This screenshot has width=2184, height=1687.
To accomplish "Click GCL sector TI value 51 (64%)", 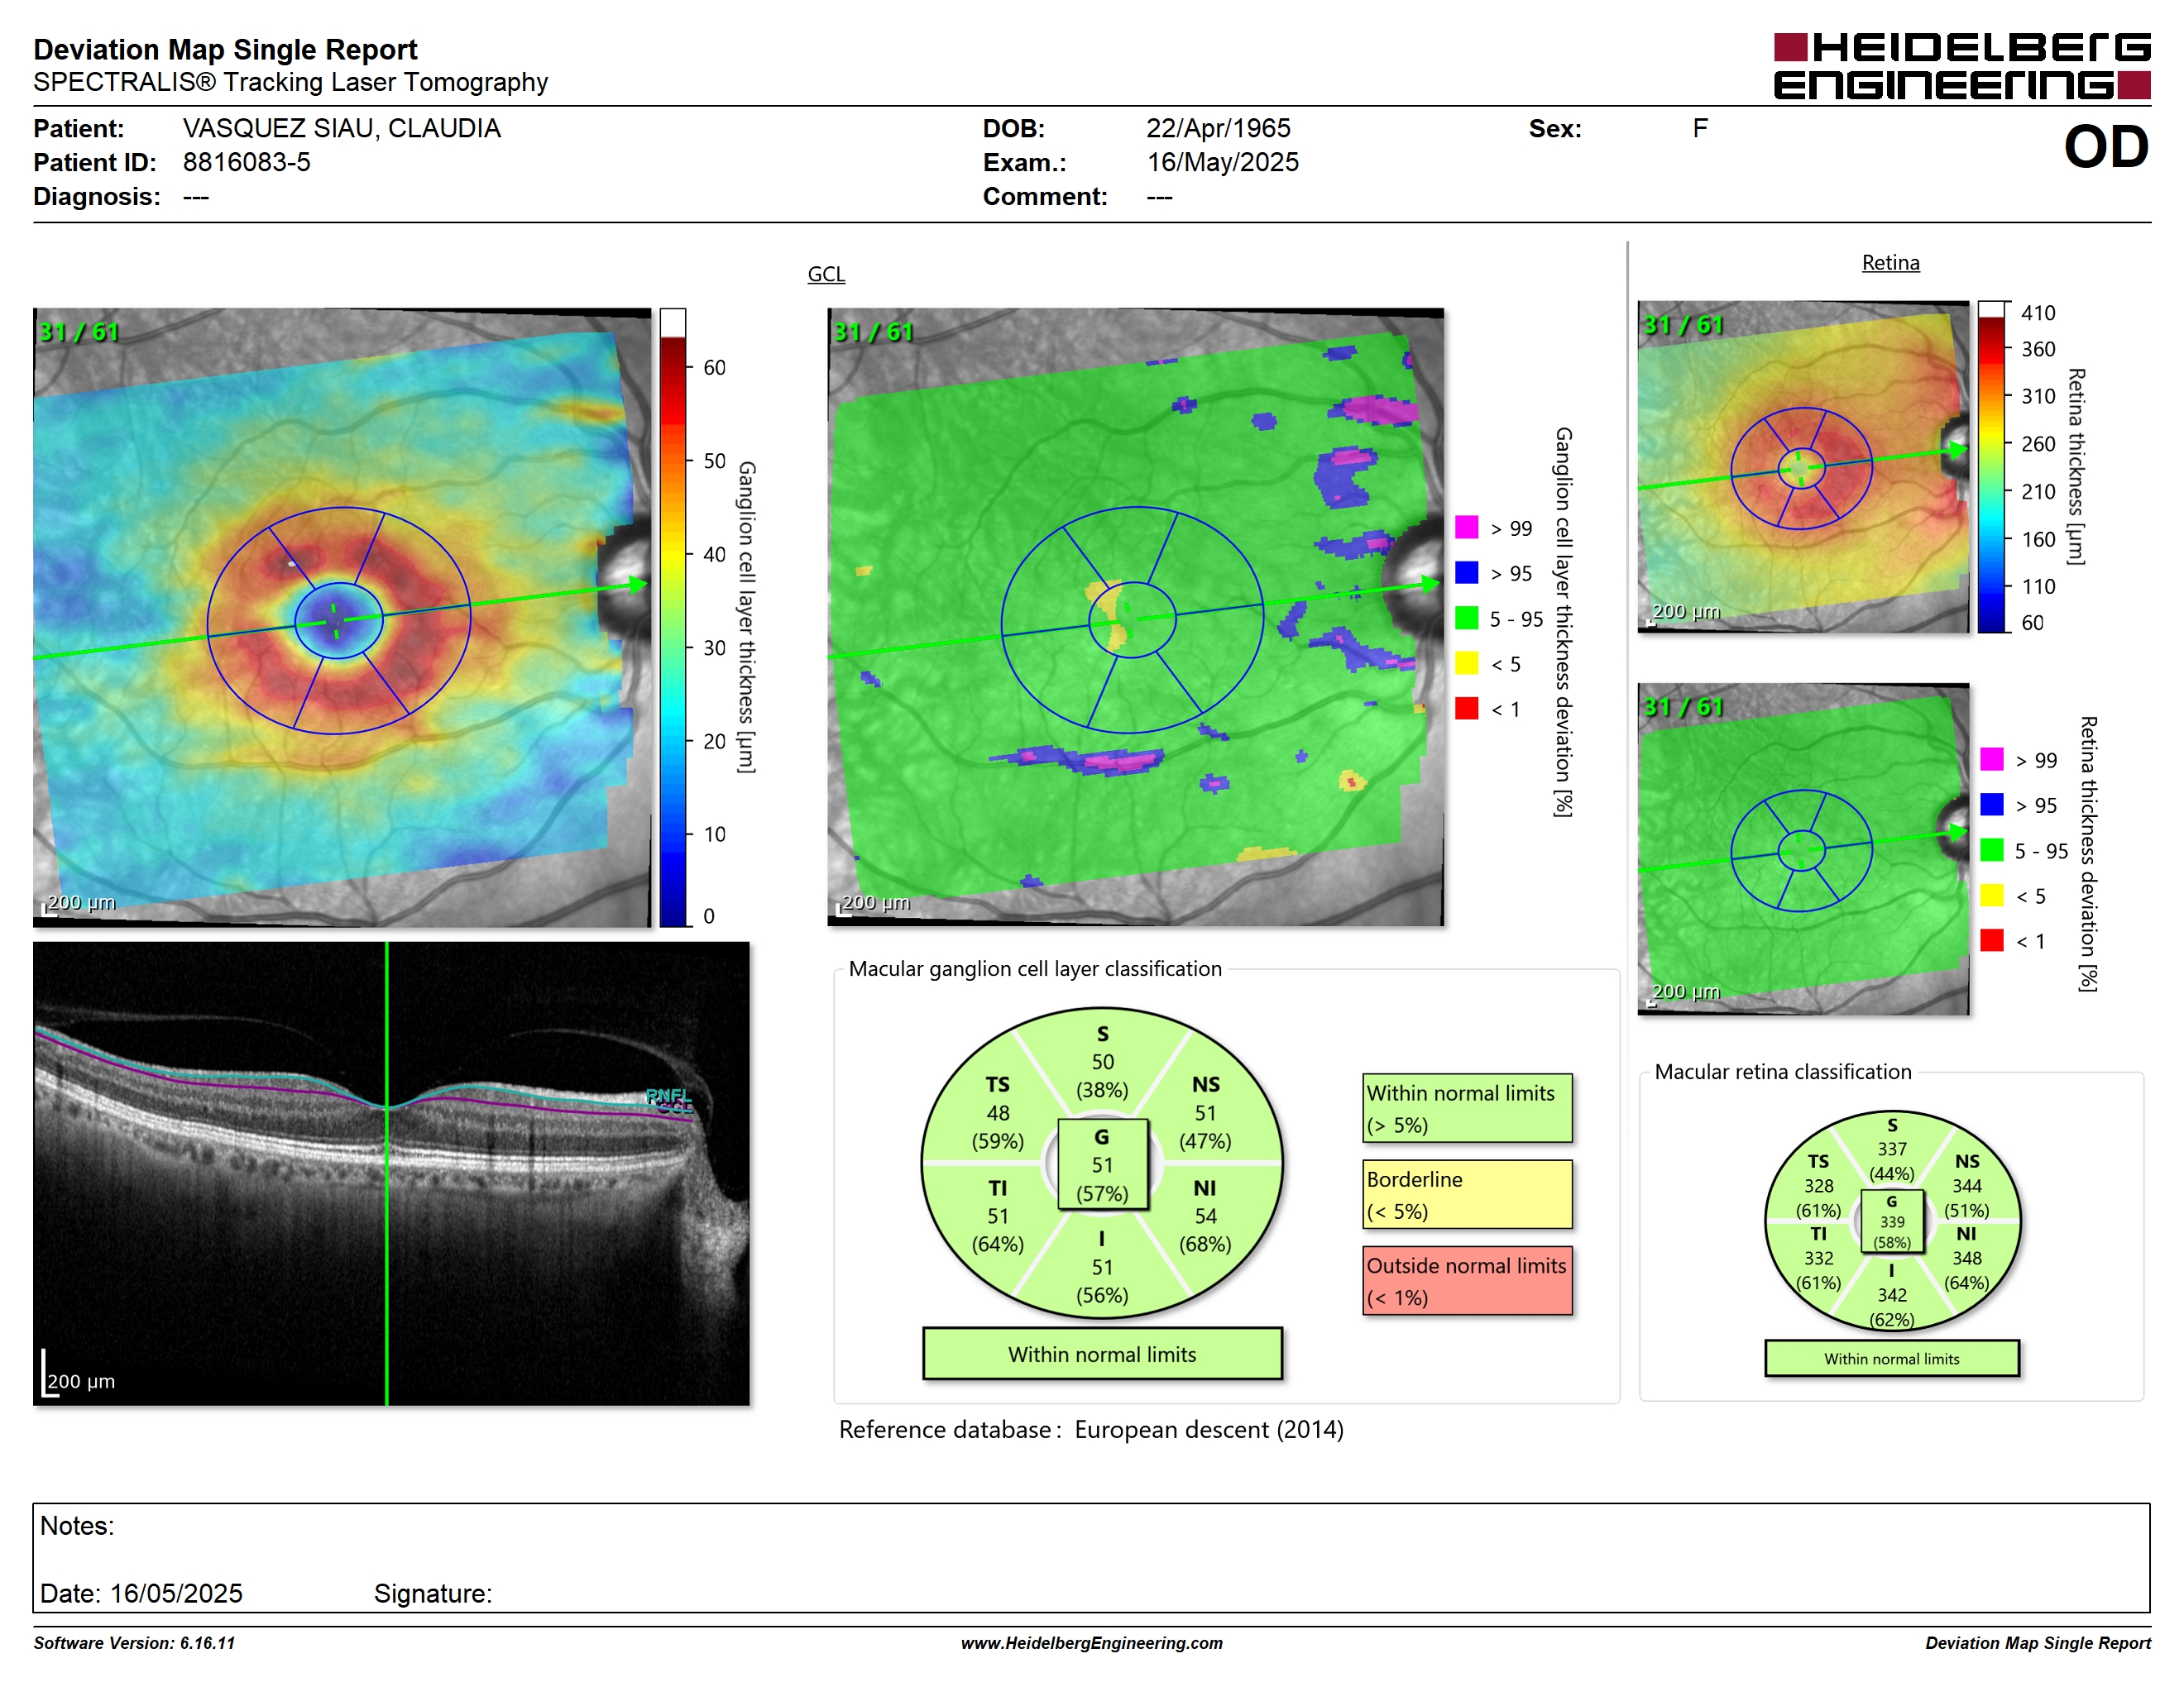I will pos(997,1229).
